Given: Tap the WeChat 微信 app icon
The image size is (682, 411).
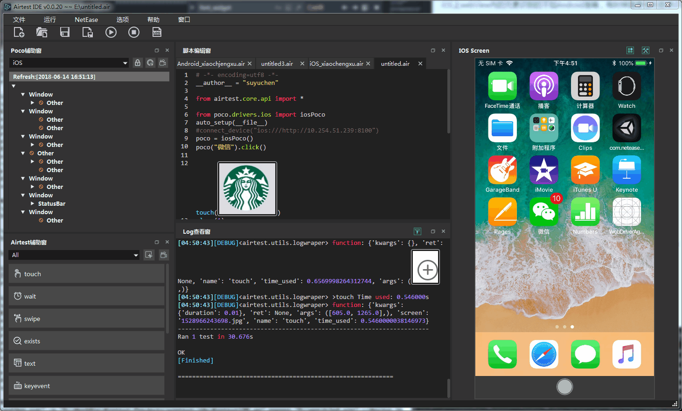Looking at the screenshot, I should click(x=544, y=212).
